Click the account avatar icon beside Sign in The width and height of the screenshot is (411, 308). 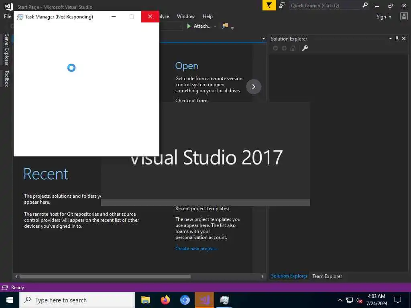(404, 16)
